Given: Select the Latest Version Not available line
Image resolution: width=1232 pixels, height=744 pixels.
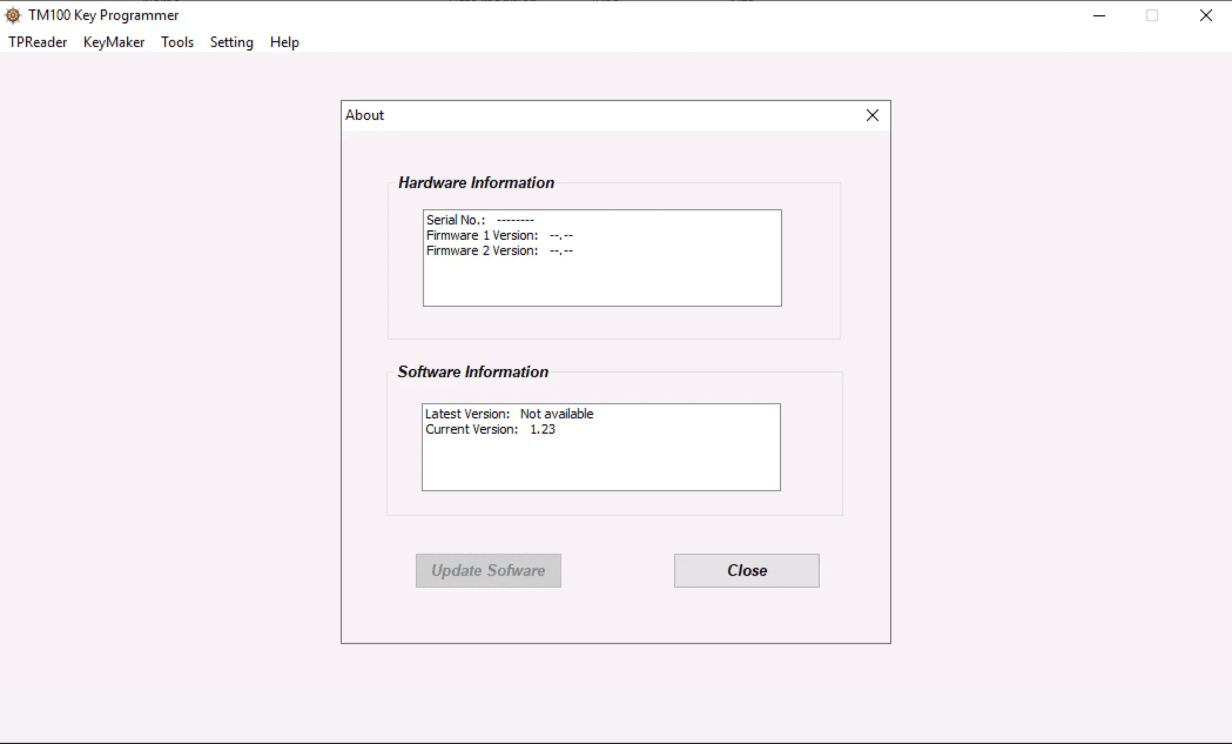Looking at the screenshot, I should (x=509, y=414).
